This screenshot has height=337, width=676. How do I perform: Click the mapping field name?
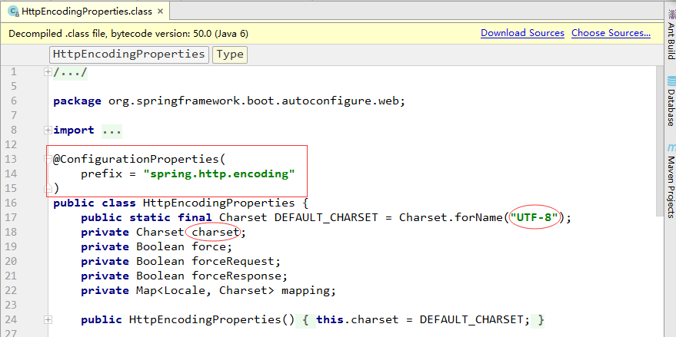coord(305,290)
